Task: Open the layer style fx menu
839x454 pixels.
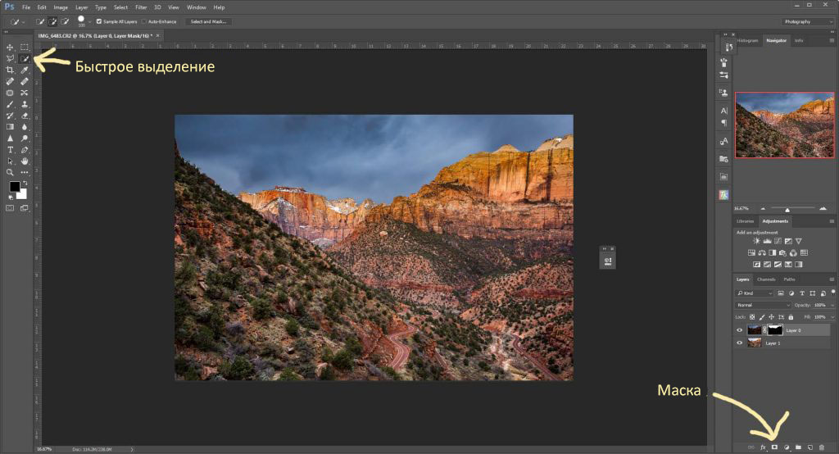Action: click(763, 447)
